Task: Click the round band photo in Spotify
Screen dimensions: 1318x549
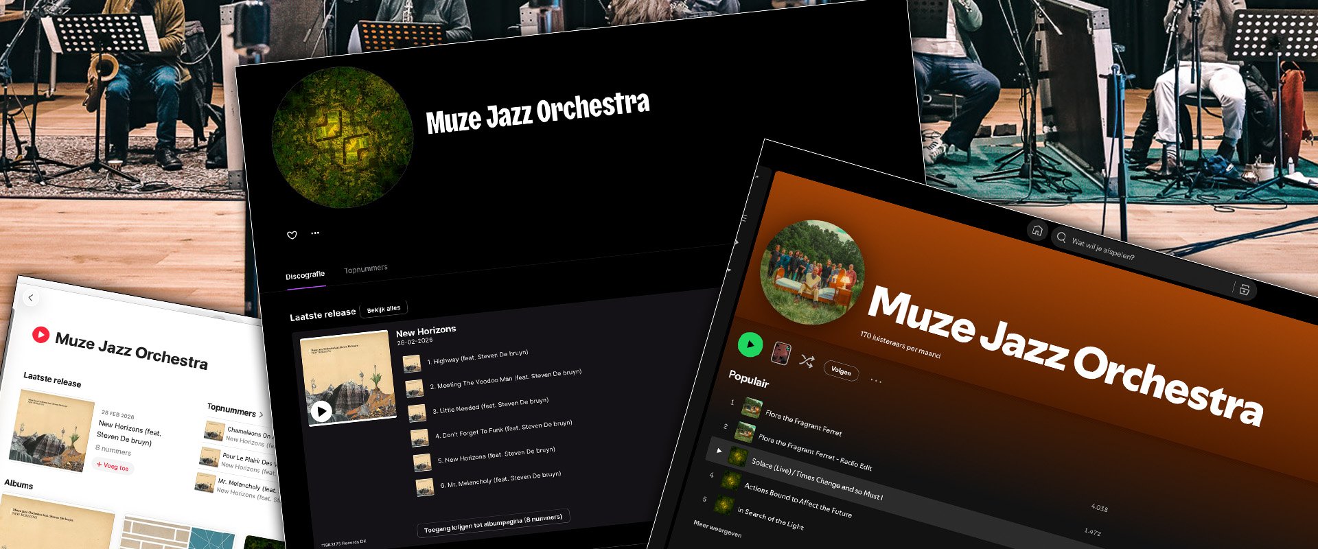Action: [x=812, y=272]
